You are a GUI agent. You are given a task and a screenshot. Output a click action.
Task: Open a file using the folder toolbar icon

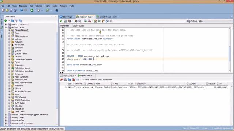(x=7, y=10)
